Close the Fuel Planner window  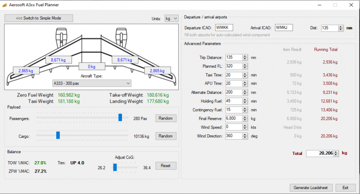point(351,5)
